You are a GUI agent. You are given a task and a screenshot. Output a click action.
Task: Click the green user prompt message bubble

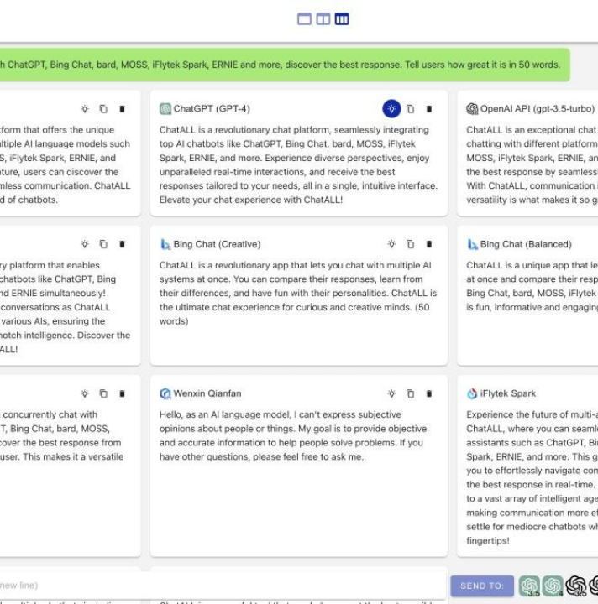[285, 65]
